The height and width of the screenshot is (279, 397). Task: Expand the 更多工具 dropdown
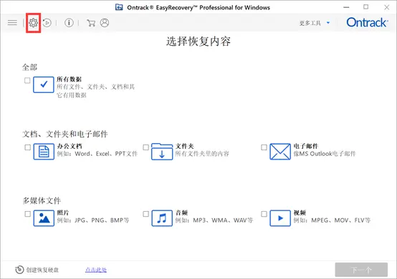315,23
